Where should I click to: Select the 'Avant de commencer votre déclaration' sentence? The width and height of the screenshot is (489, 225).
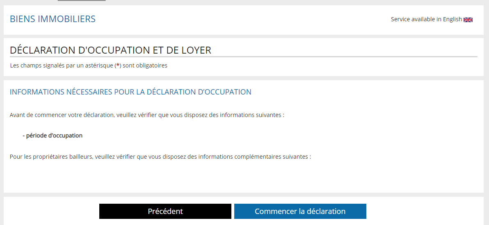[x=147, y=115]
